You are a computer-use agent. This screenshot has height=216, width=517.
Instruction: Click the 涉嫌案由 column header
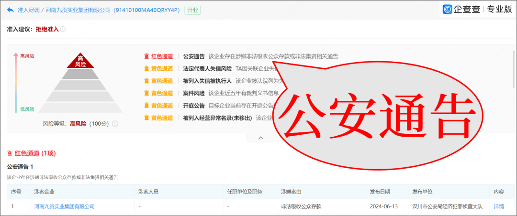point(292,192)
